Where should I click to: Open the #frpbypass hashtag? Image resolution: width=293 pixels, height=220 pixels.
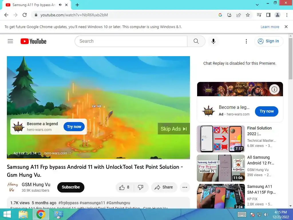[68, 203]
